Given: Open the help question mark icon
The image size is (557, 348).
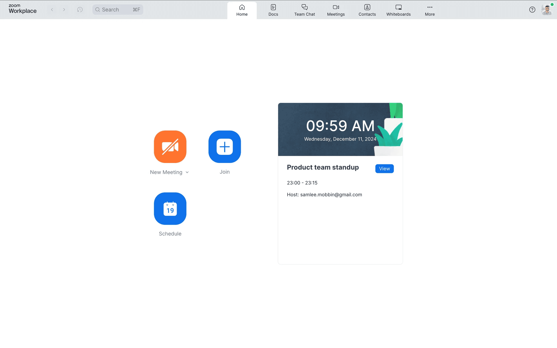Looking at the screenshot, I should (x=532, y=10).
